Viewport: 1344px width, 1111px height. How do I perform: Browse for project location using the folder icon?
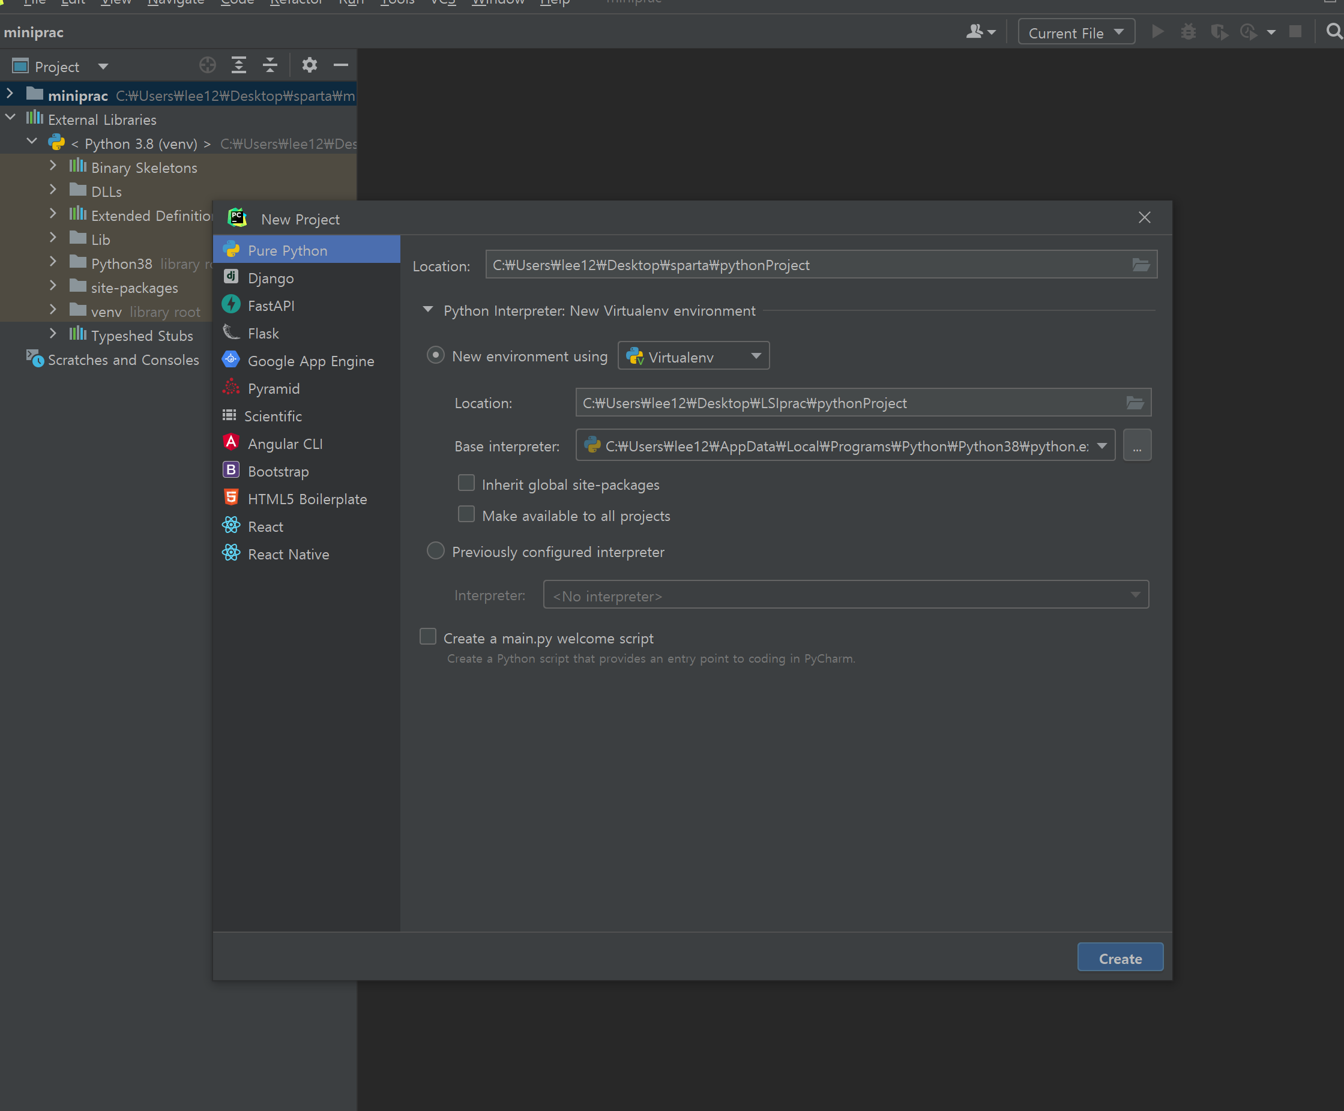pyautogui.click(x=1141, y=265)
